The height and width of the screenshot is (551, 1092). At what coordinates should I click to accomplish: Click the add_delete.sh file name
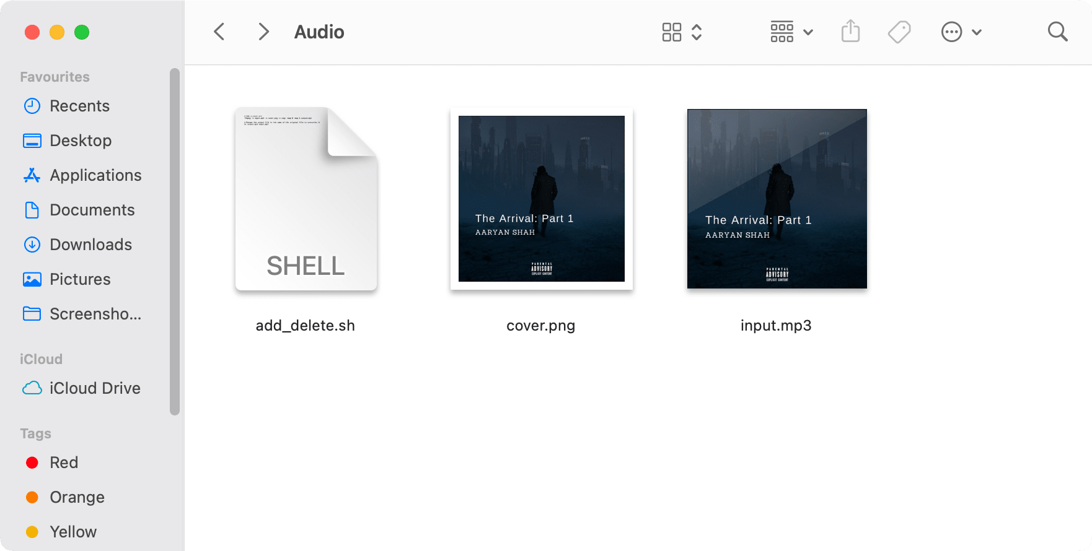pyautogui.click(x=306, y=326)
